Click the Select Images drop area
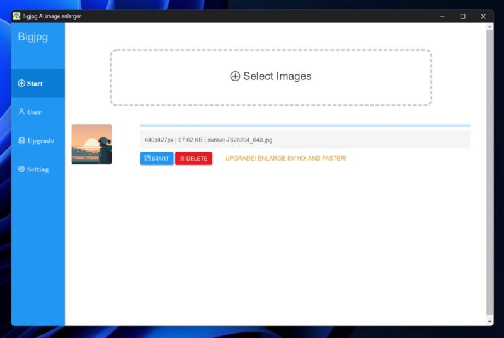 coord(271,77)
